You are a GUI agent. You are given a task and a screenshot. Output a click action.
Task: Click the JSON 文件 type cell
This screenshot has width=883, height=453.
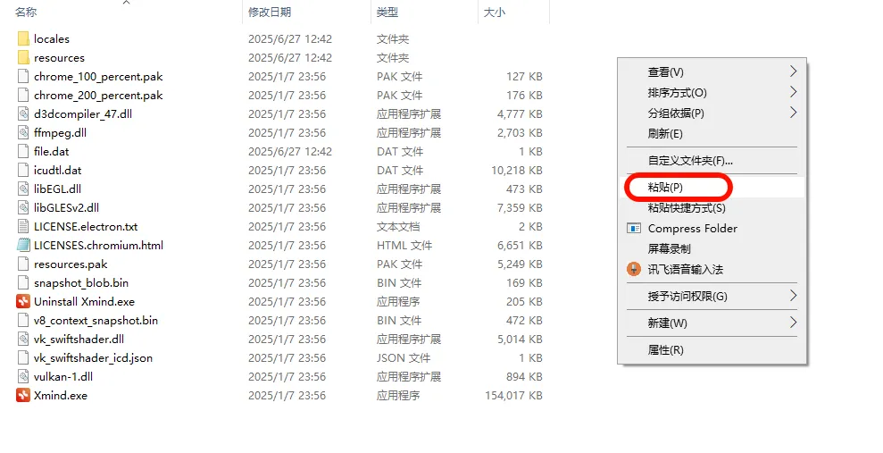404,357
